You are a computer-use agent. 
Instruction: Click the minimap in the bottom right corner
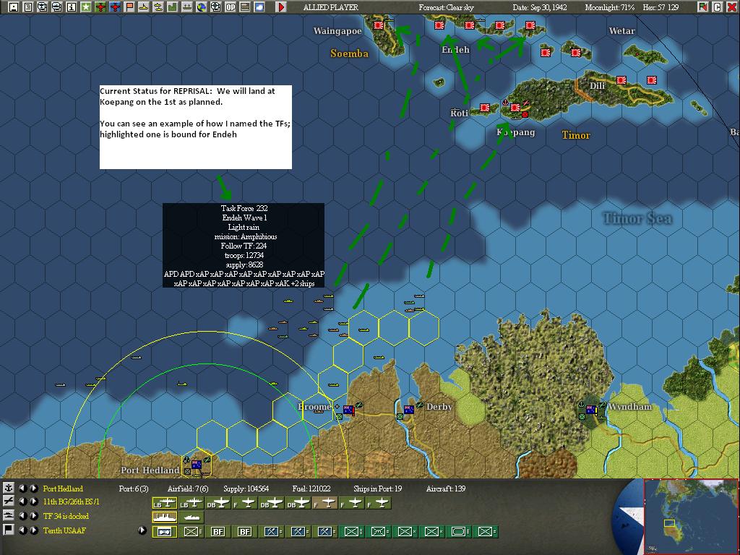[x=691, y=516]
